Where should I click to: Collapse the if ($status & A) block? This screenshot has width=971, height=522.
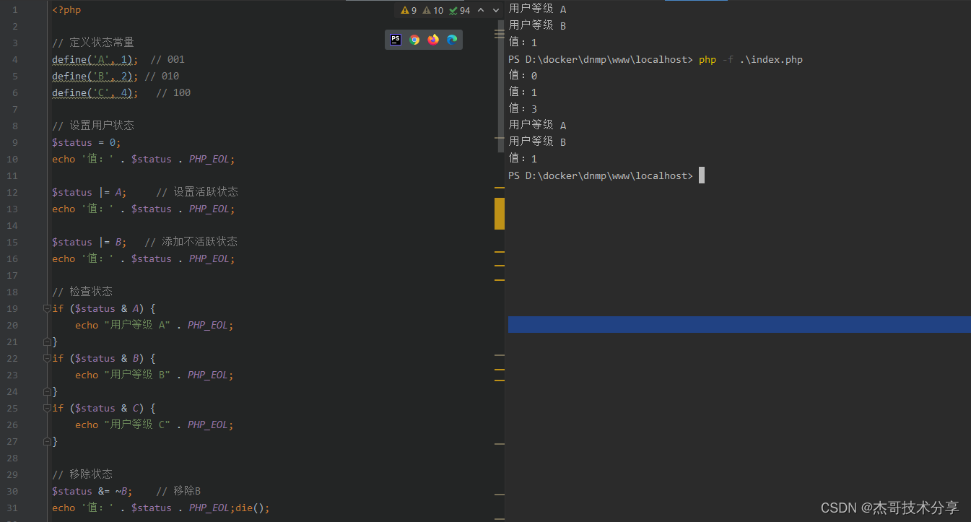47,308
